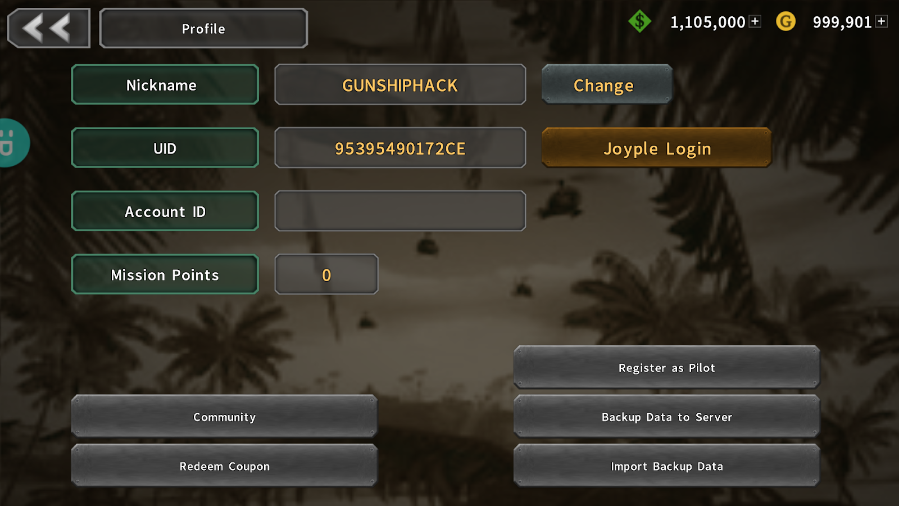This screenshot has width=899, height=506.
Task: Click Register as Pilot
Action: click(666, 367)
